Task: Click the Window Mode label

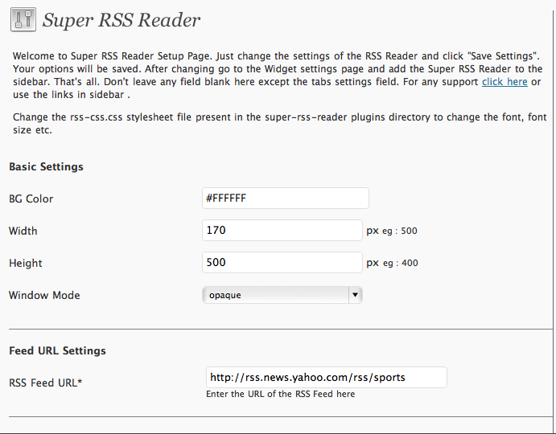Action: [44, 296]
